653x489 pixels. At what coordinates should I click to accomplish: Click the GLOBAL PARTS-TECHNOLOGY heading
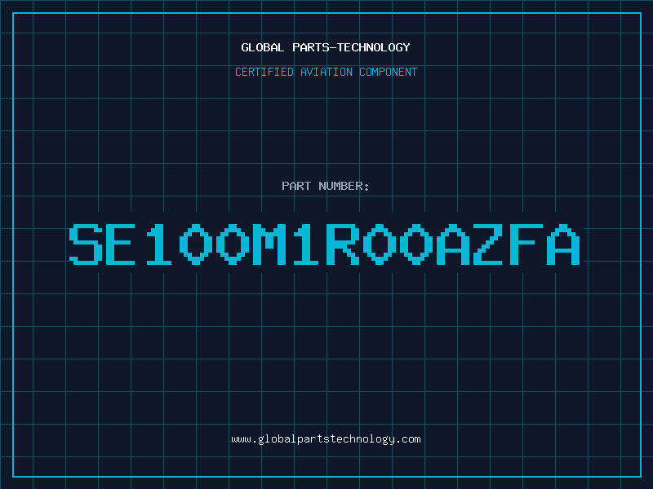click(x=326, y=47)
